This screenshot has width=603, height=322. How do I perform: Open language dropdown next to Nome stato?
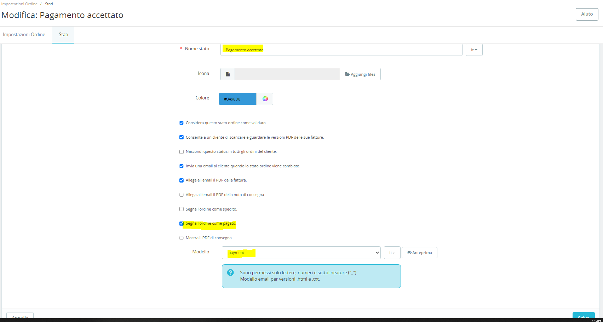click(474, 50)
